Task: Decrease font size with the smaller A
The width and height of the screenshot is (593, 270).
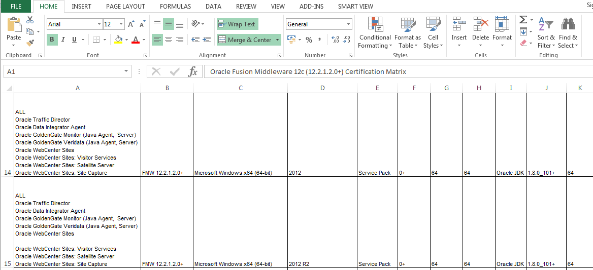Action: pyautogui.click(x=142, y=24)
